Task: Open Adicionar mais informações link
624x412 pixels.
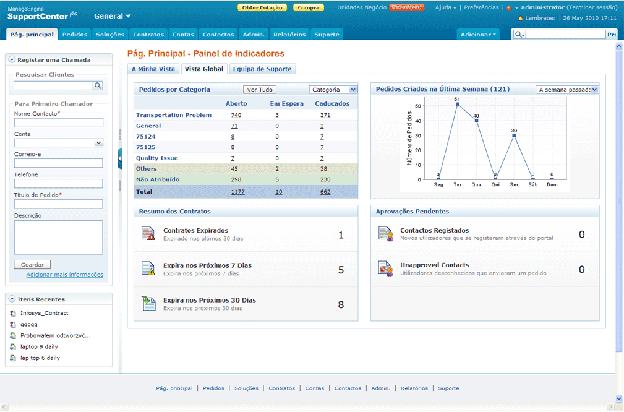Action: [64, 275]
